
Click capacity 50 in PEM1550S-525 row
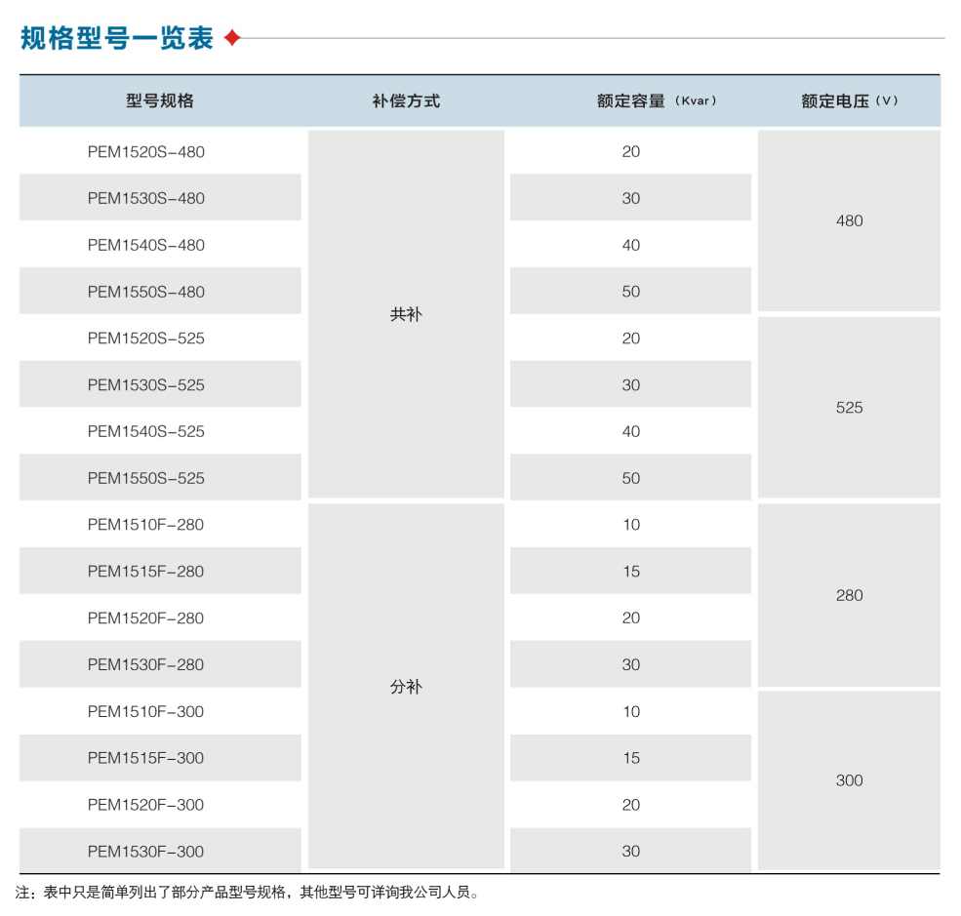pyautogui.click(x=630, y=478)
